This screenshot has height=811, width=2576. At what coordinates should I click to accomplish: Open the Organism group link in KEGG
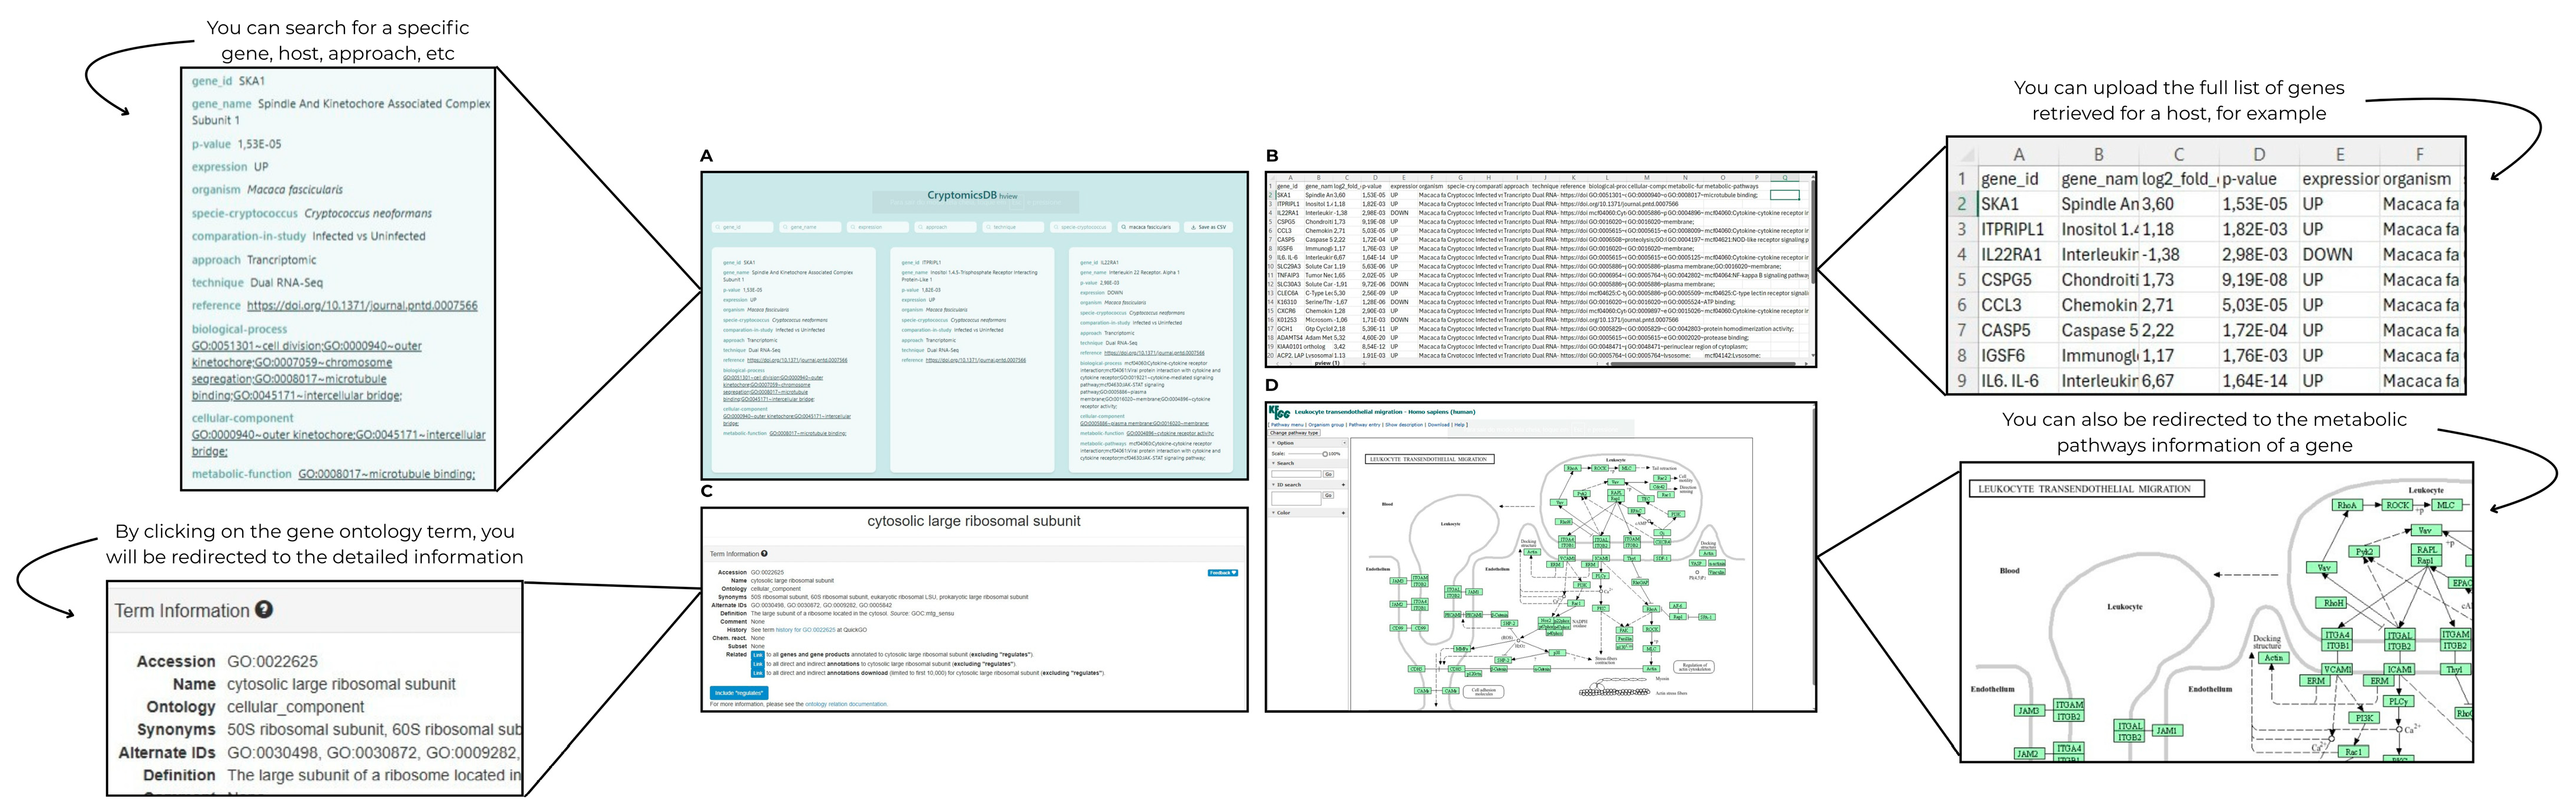tap(1326, 425)
